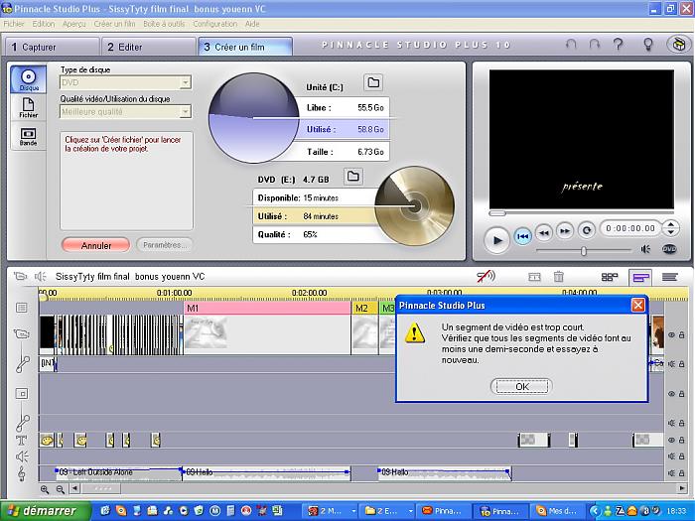Toggle player mute speaker icon

[x=645, y=249]
